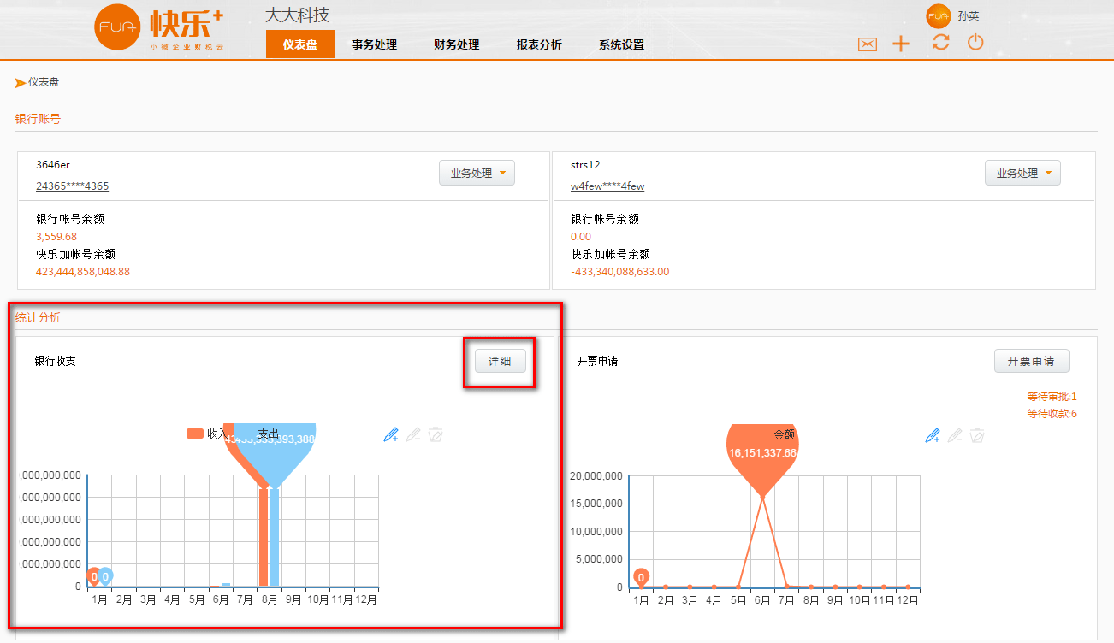Toggle the 支出 legend series

click(x=268, y=434)
